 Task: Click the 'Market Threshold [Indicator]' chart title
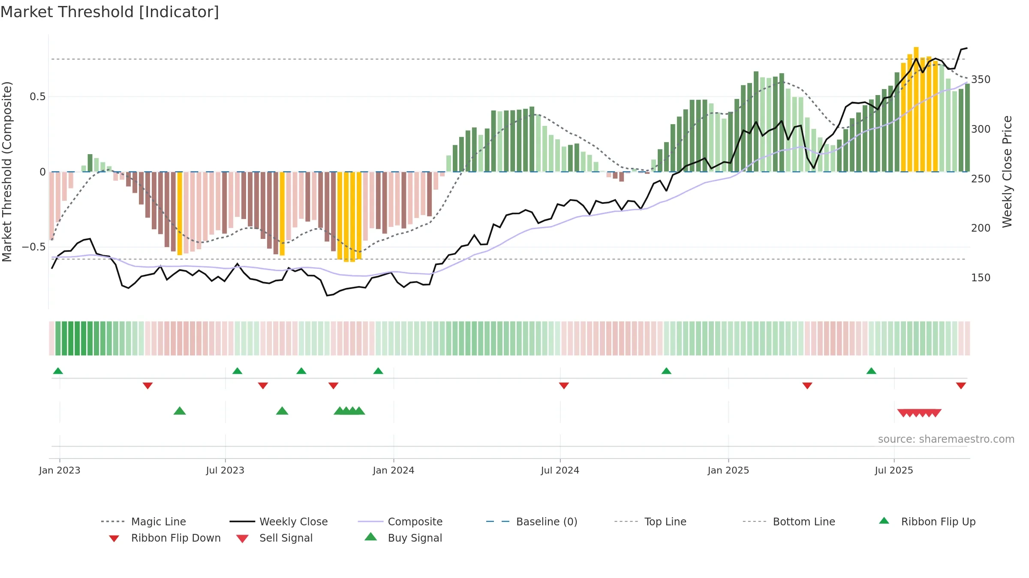[x=110, y=12]
